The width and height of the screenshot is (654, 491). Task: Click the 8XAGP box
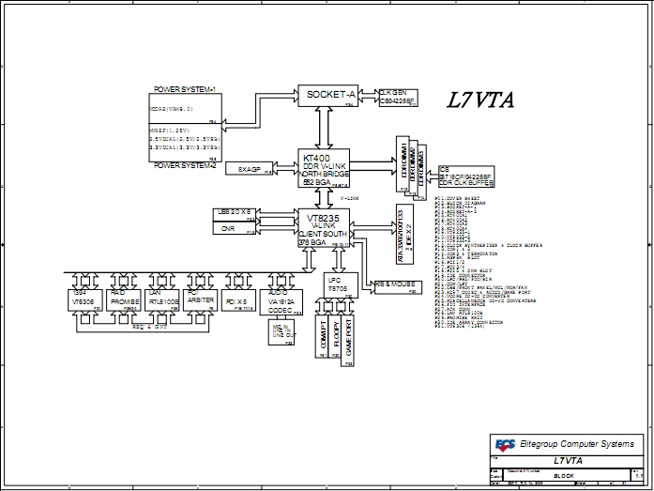click(x=249, y=169)
